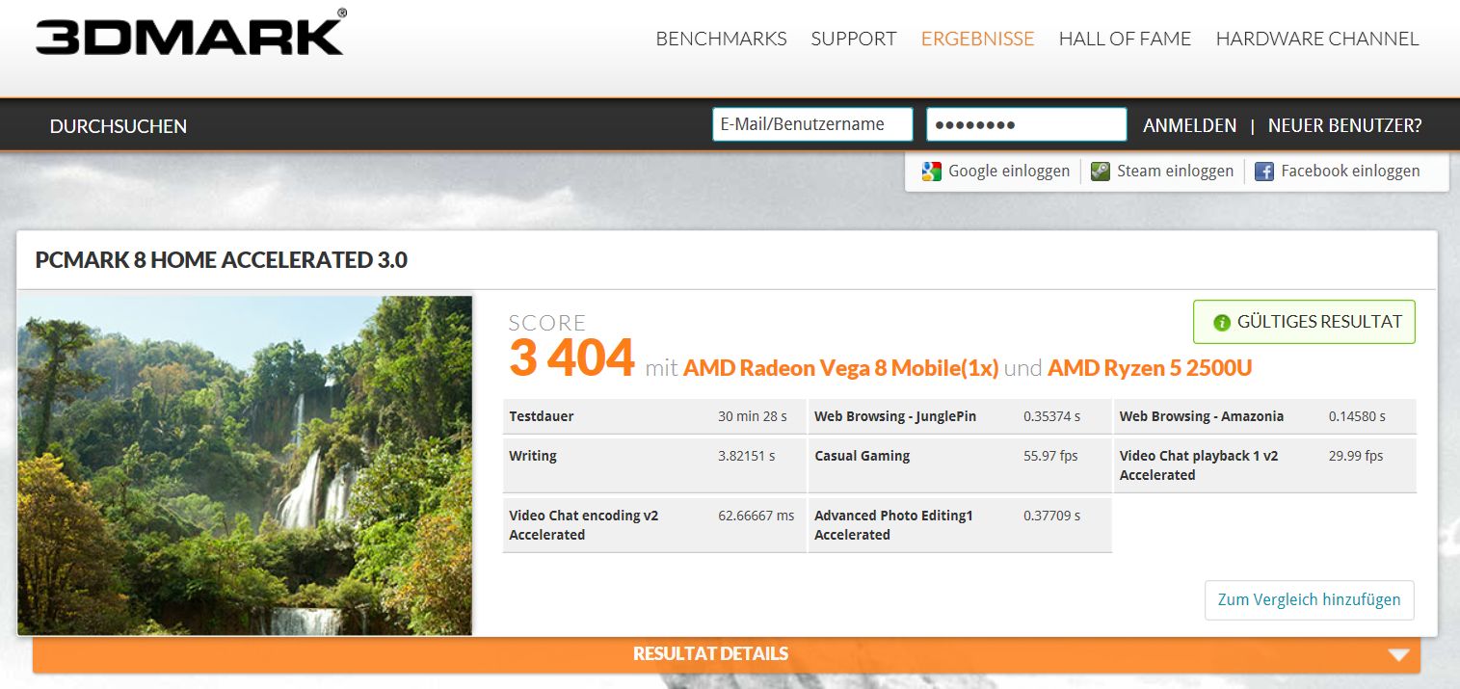Click the Web Browsing - Amazonia label

pos(1202,416)
